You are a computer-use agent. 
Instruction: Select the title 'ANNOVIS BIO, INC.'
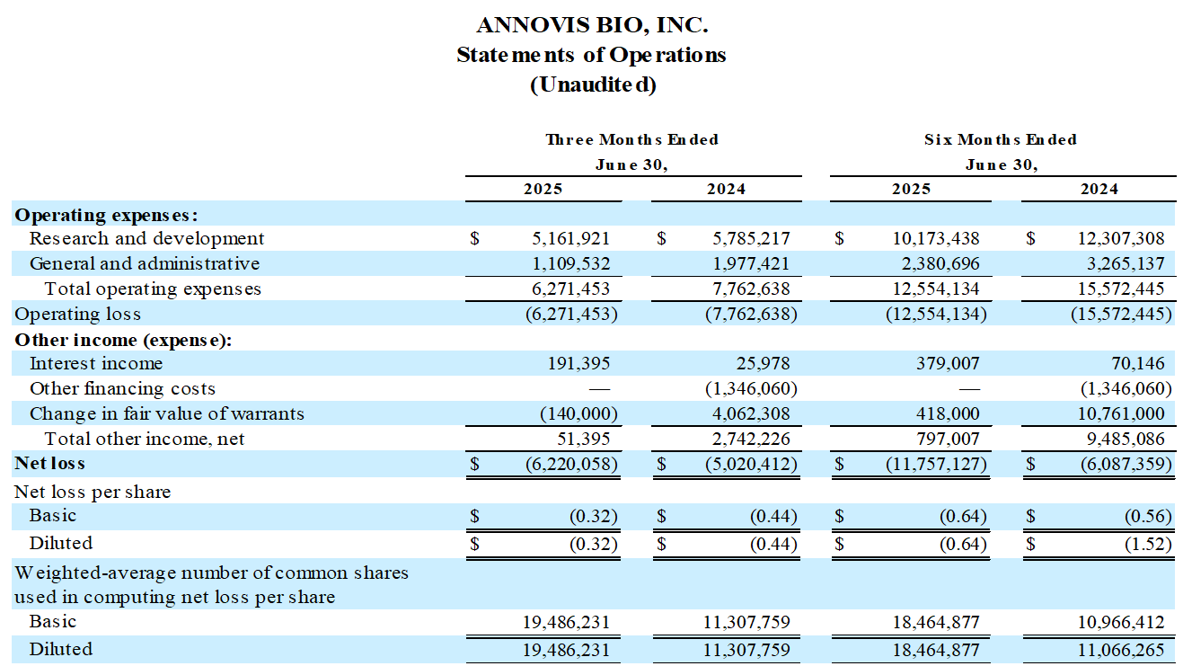(591, 25)
